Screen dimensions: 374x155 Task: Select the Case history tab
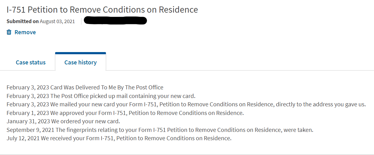(81, 62)
